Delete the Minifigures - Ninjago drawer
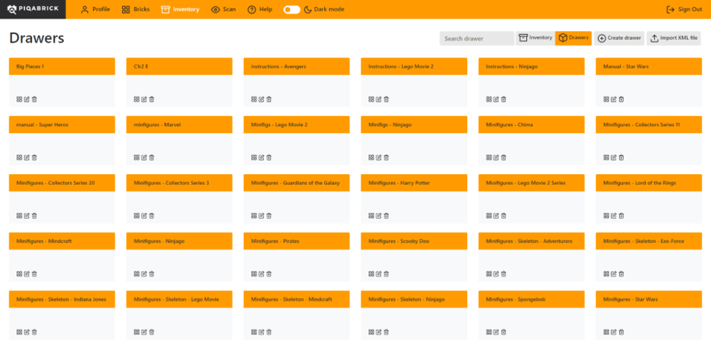This screenshot has width=711, height=347. pyautogui.click(x=152, y=274)
